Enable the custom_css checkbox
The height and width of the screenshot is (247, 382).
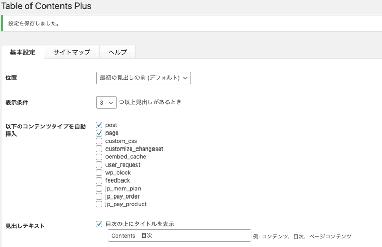click(x=99, y=141)
